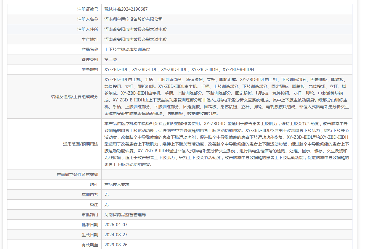Click the 备注 label

coord(94,205)
